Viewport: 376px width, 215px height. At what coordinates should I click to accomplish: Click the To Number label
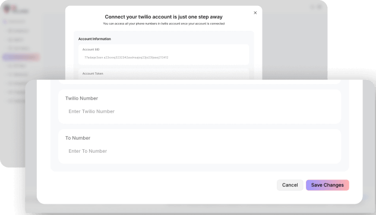point(78,138)
